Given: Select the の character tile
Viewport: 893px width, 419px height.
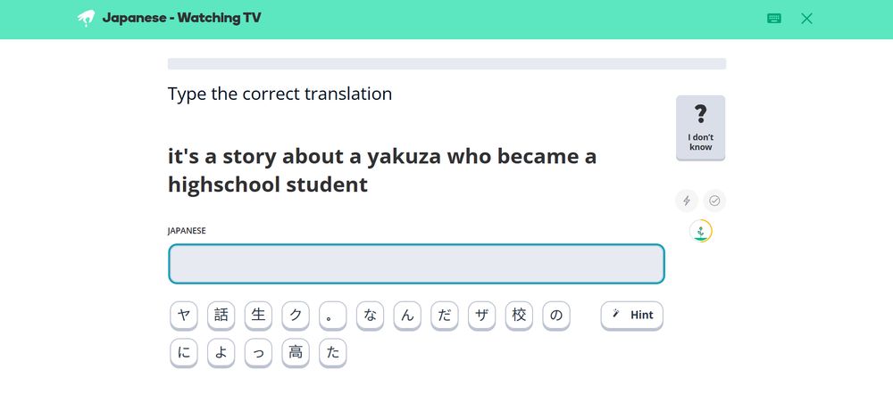Looking at the screenshot, I should click(556, 315).
